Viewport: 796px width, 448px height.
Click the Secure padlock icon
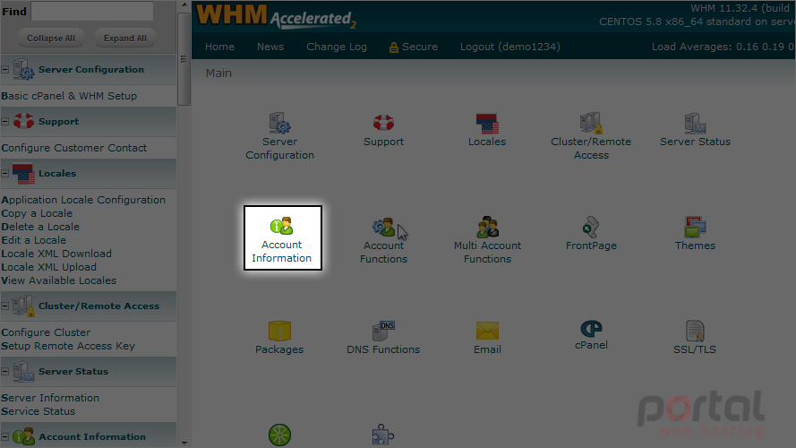[393, 47]
